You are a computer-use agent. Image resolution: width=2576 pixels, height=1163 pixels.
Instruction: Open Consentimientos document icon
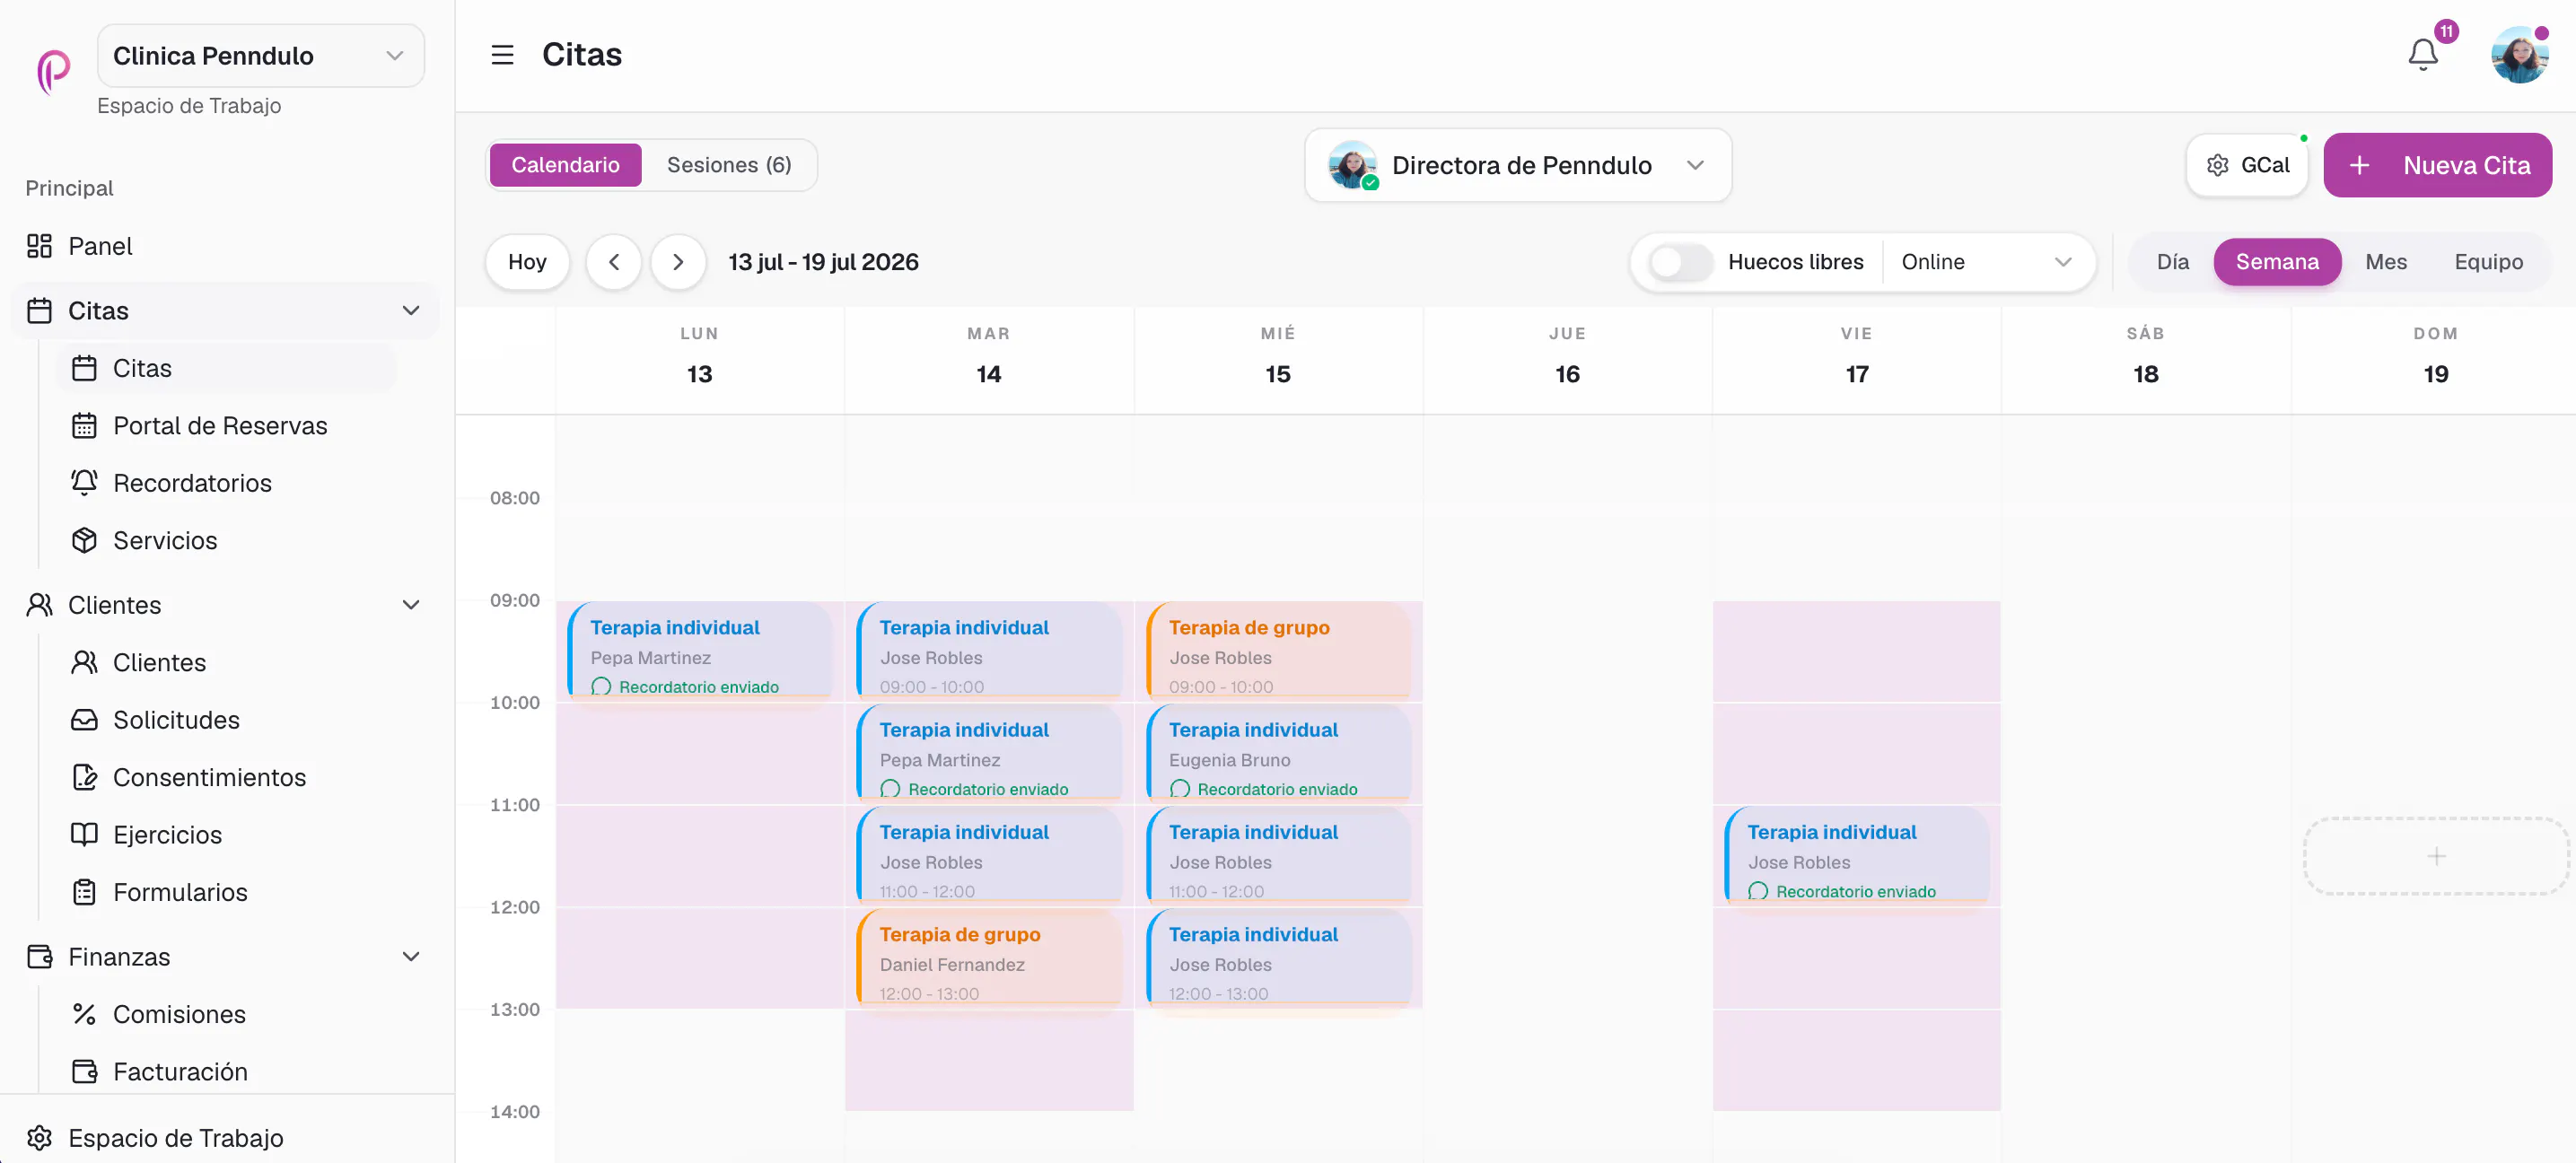[x=84, y=777]
